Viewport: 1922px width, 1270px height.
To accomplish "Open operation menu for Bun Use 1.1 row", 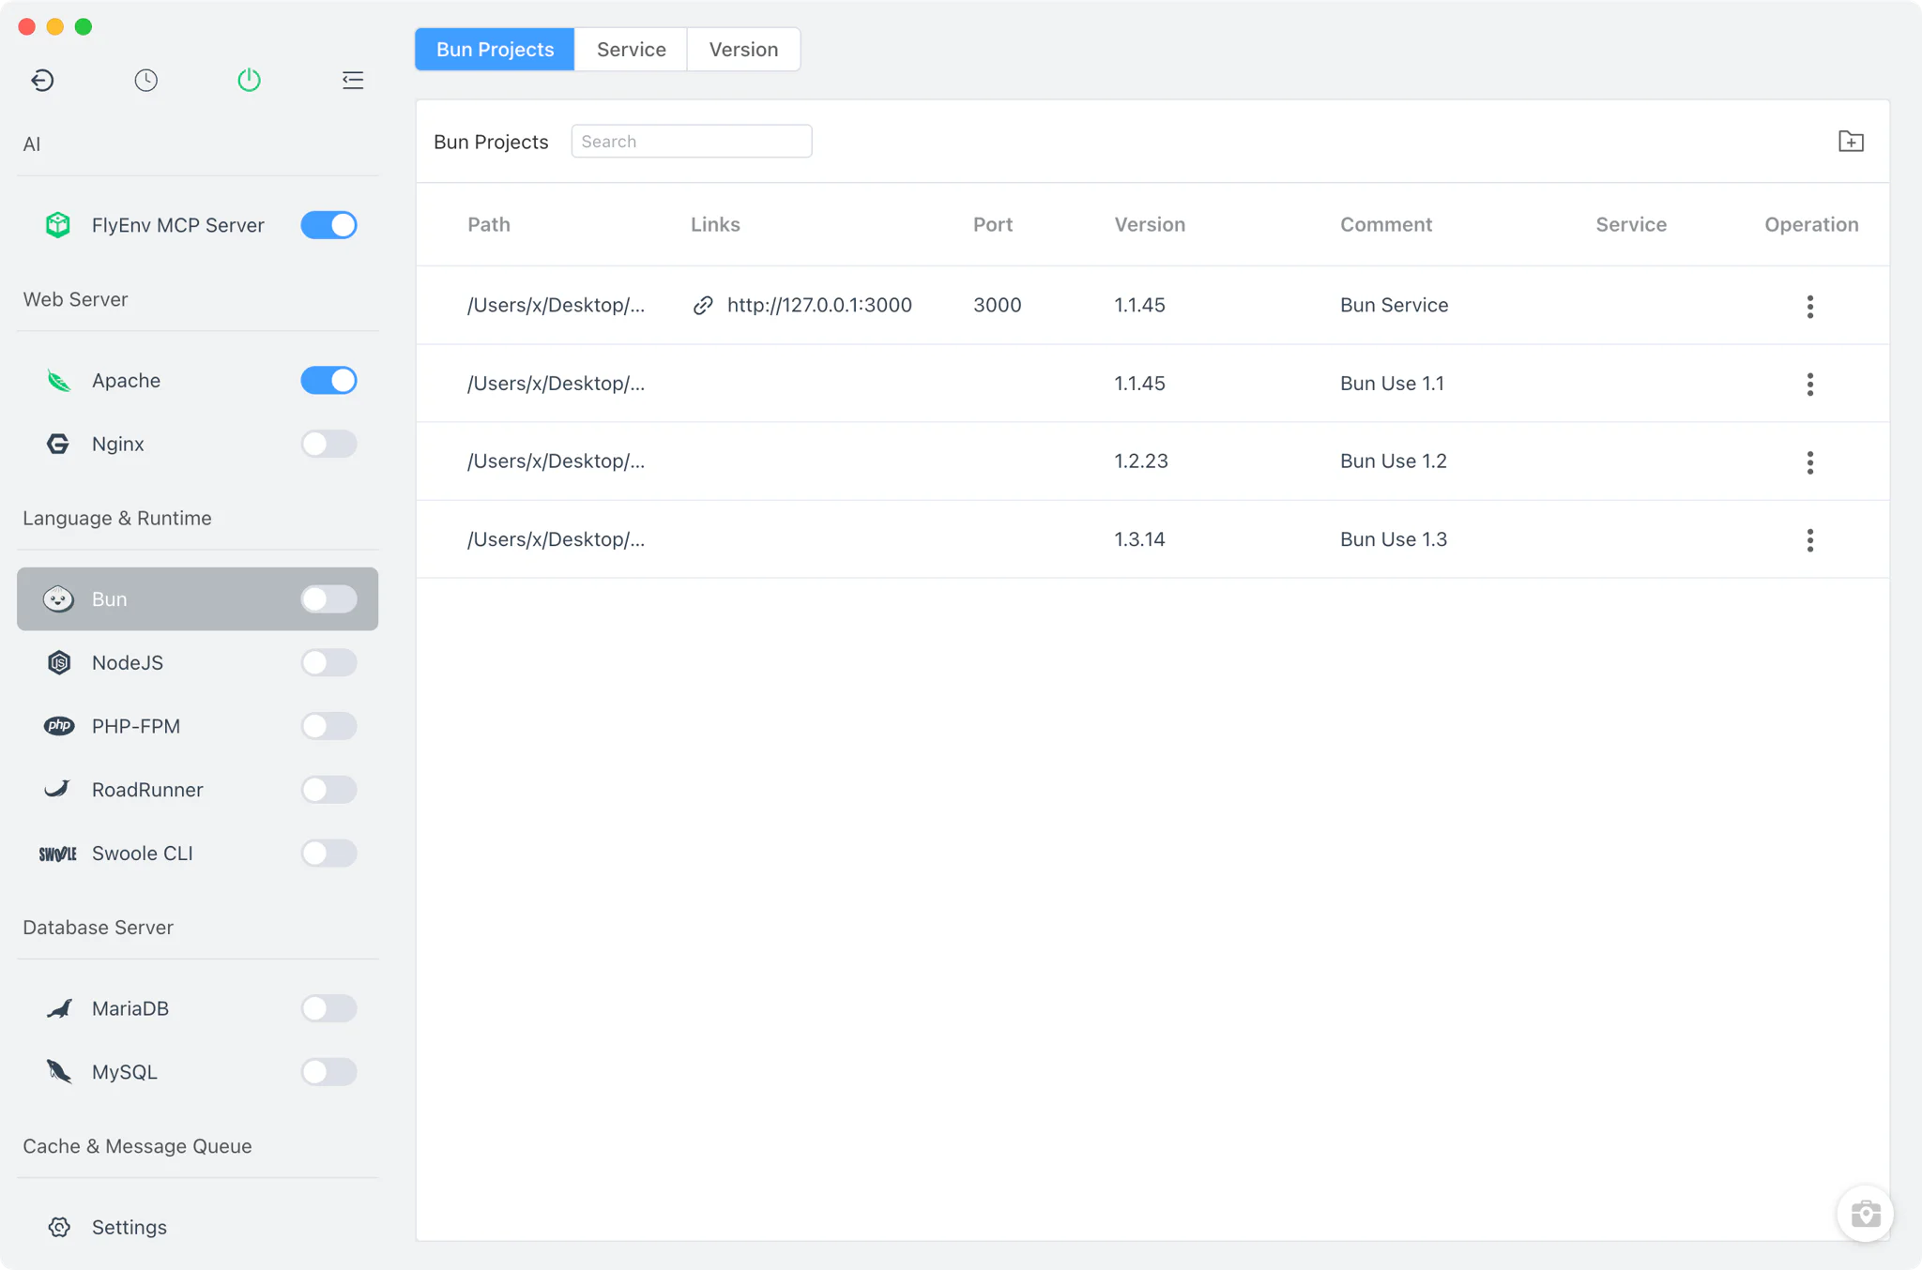I will point(1810,384).
